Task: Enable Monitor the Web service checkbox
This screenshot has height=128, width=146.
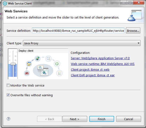Action: coord(8,85)
